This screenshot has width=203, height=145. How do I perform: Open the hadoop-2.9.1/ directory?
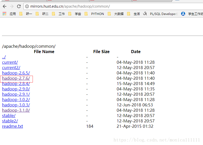point(16,94)
